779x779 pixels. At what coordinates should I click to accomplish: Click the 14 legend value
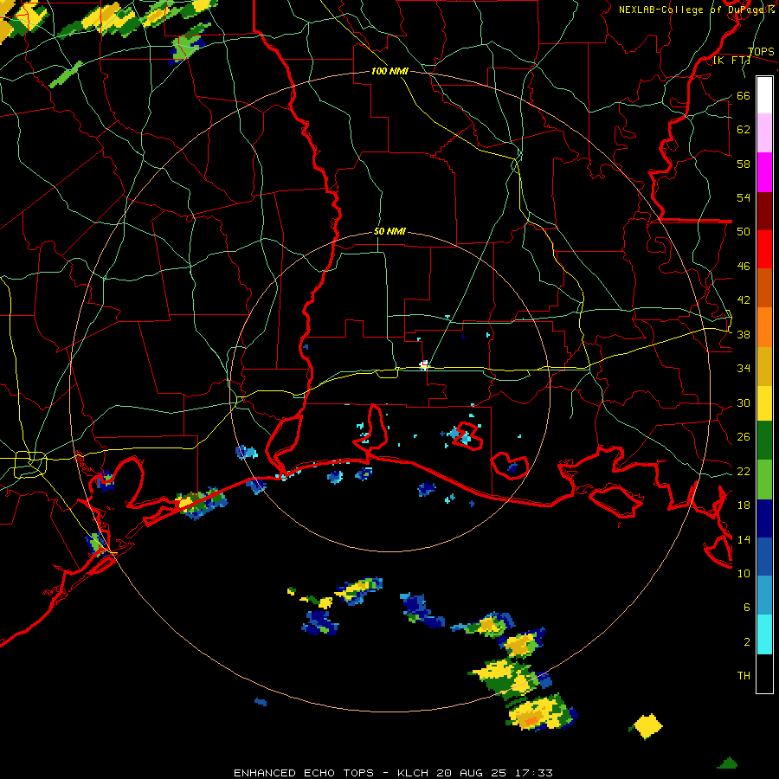pyautogui.click(x=744, y=539)
